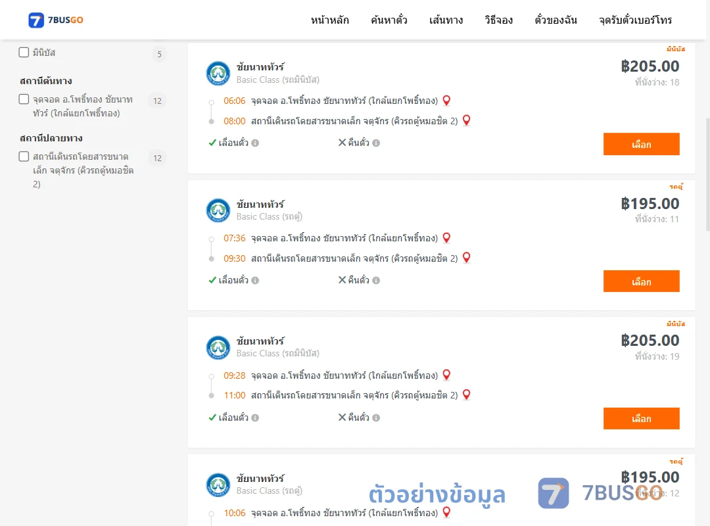Open ค้นหาตั๋ว in navigation bar
Image resolution: width=710 pixels, height=526 pixels.
tap(389, 20)
